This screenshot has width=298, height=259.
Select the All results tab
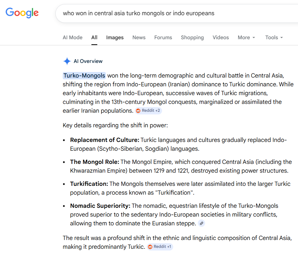[94, 37]
